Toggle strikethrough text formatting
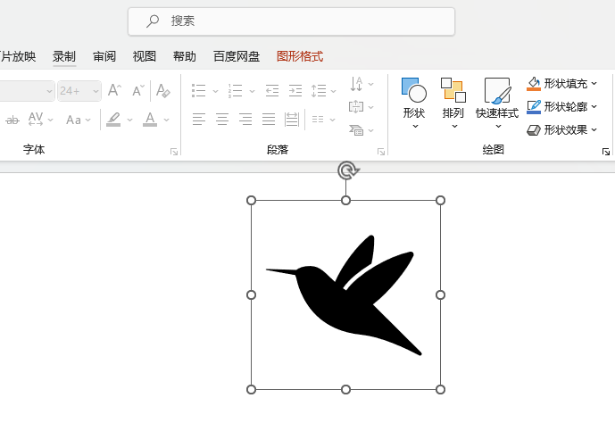 12,120
